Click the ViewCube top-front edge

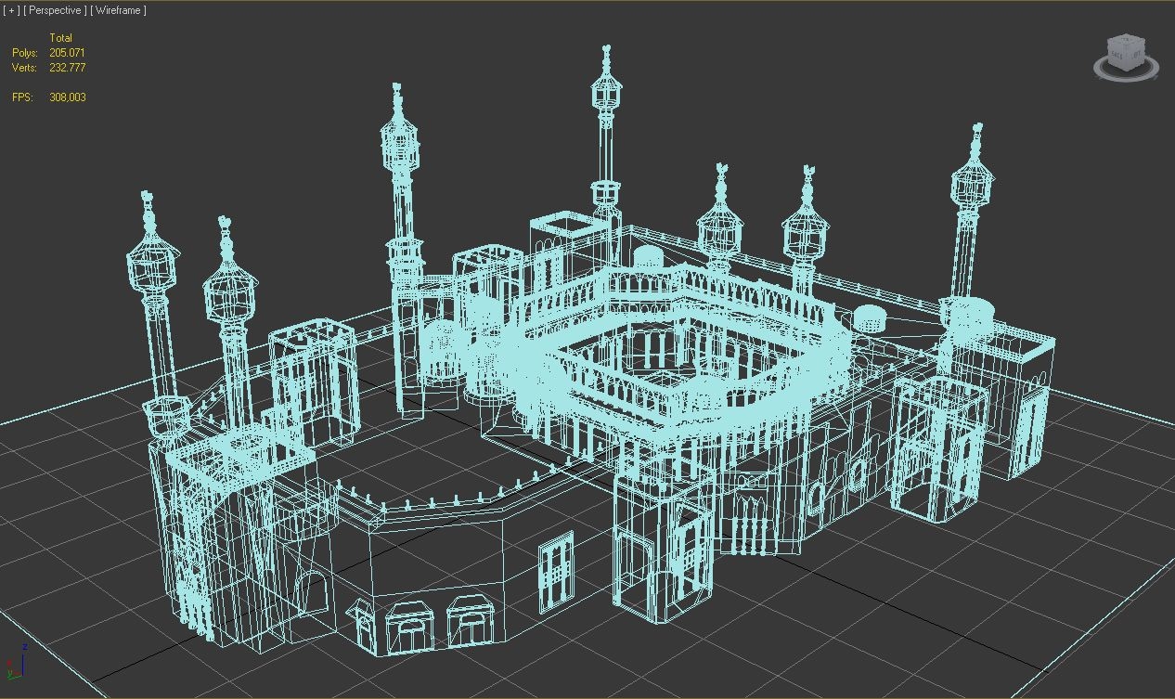[x=1117, y=46]
